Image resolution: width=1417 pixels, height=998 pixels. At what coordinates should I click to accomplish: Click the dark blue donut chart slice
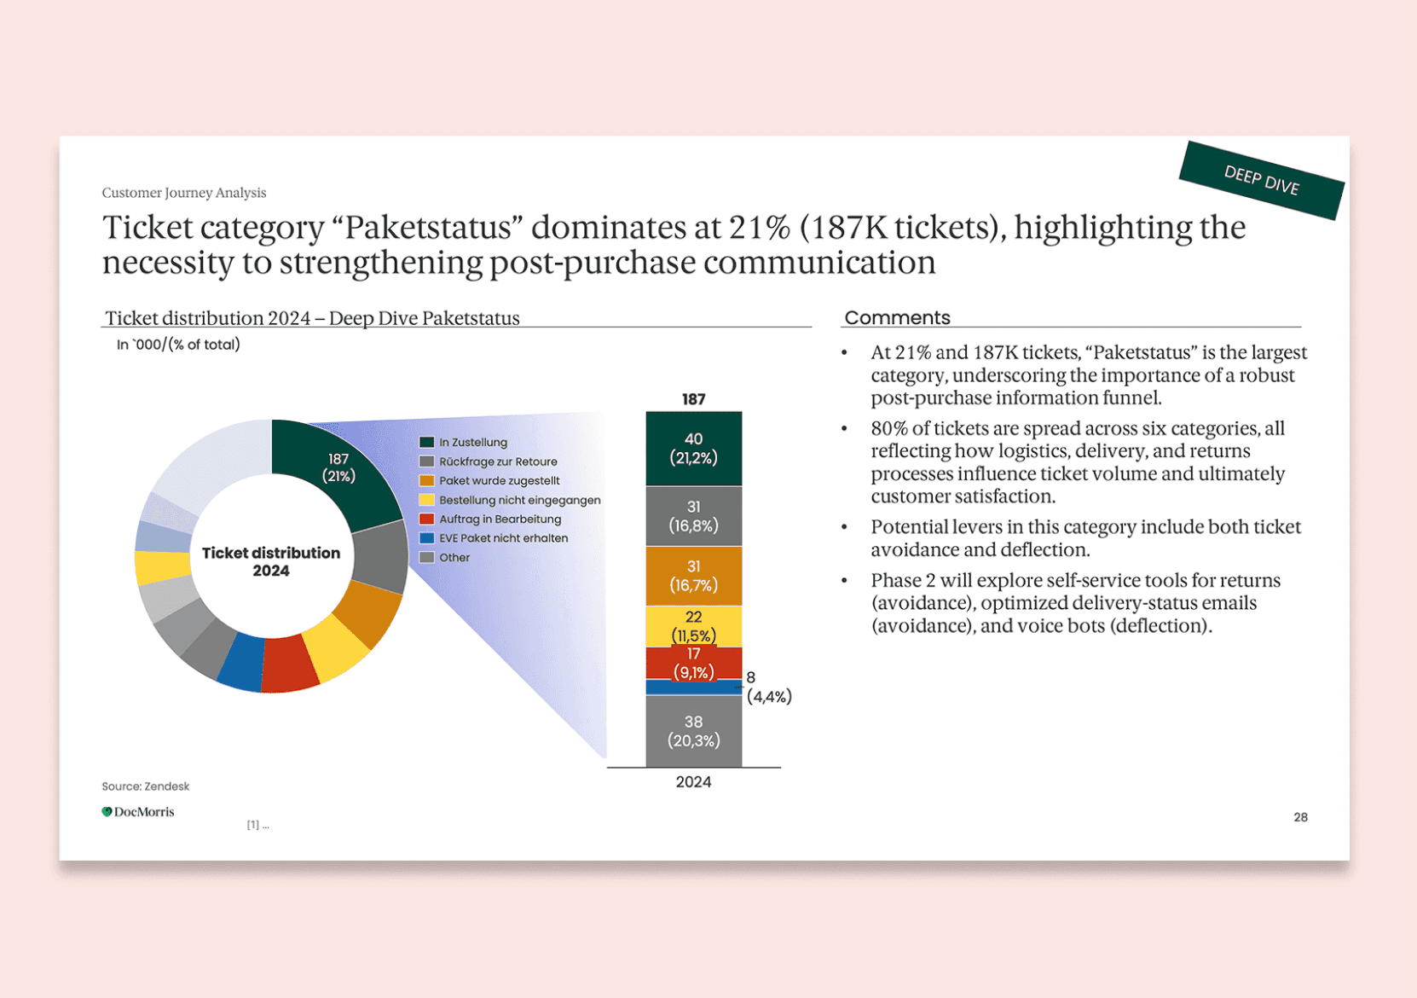click(242, 662)
